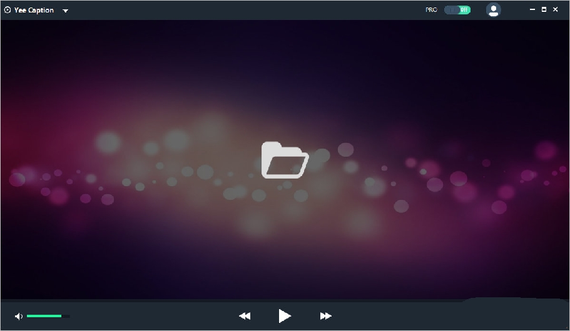This screenshot has width=570, height=331.
Task: Maximize the Yee Caption window
Action: (544, 9)
